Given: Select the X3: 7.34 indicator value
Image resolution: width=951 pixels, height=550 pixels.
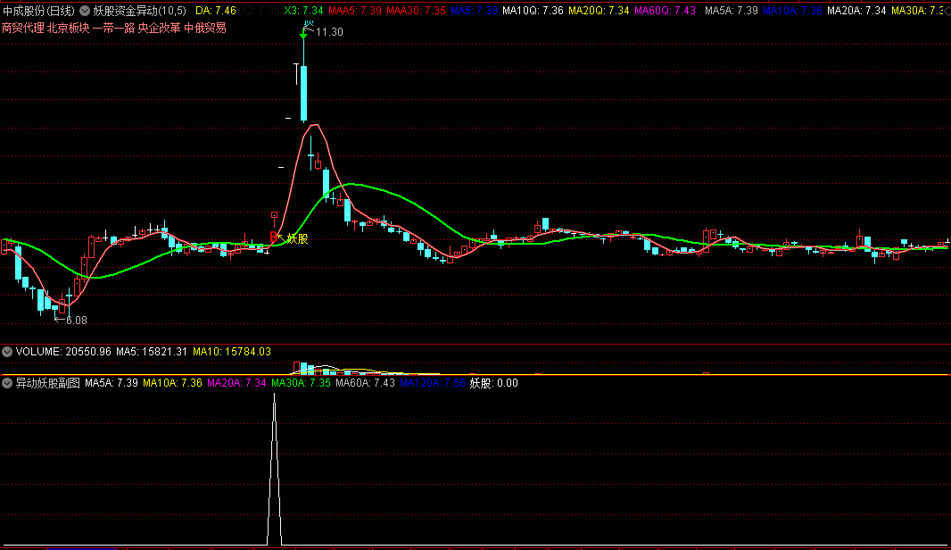Looking at the screenshot, I should (303, 11).
